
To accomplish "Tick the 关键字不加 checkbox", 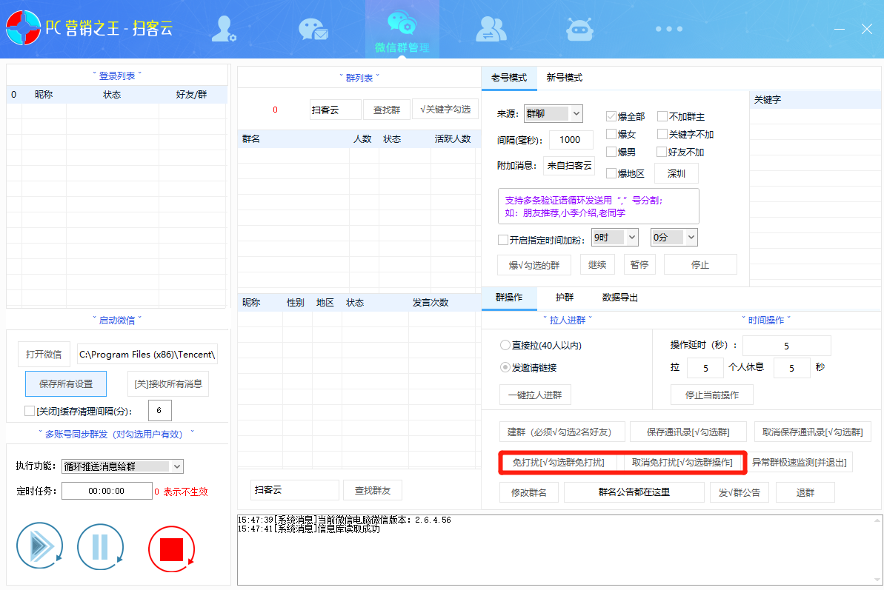I will (x=662, y=134).
